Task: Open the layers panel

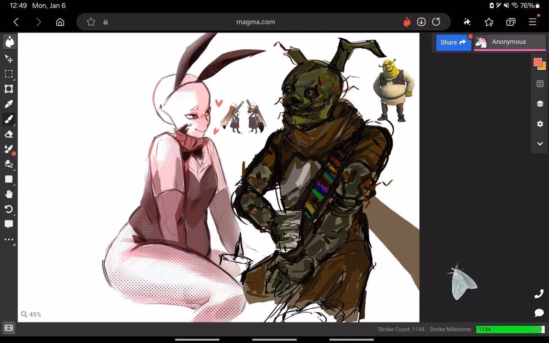Action: tap(540, 104)
